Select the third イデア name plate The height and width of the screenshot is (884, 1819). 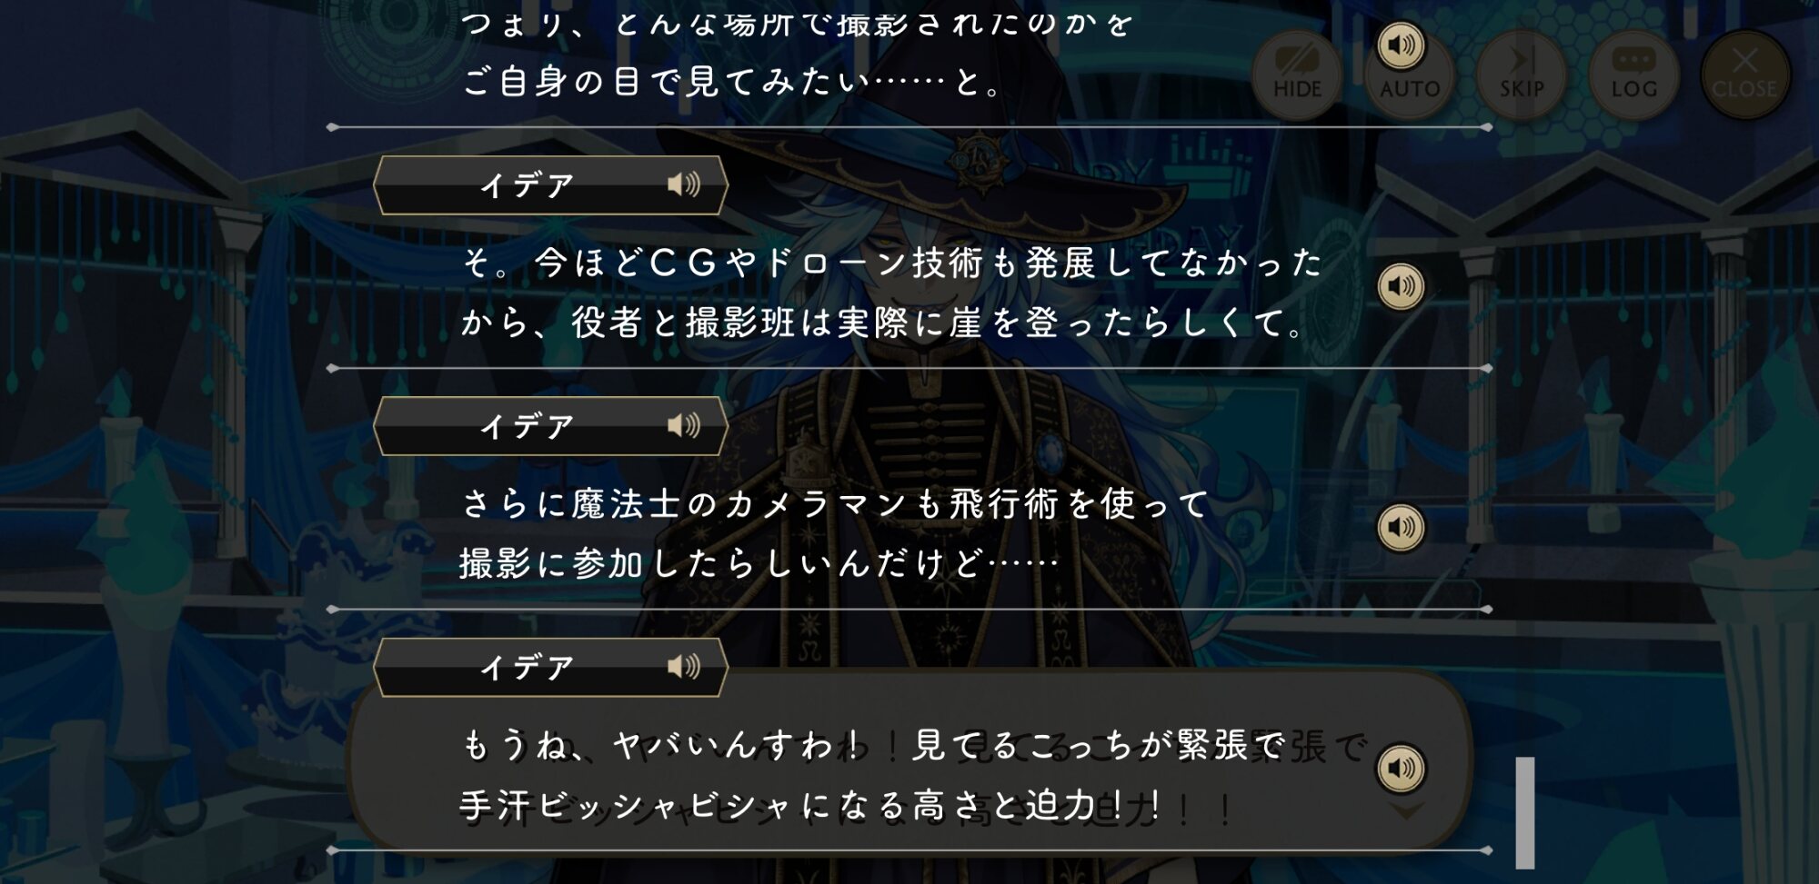(x=550, y=668)
